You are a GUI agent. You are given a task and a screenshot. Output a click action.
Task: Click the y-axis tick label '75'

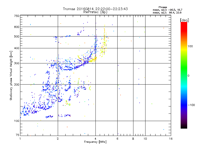pos(18,135)
